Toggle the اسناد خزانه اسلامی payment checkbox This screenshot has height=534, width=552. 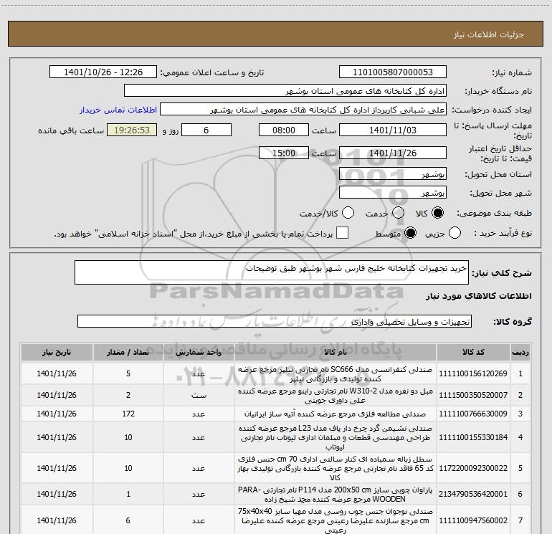coord(342,233)
